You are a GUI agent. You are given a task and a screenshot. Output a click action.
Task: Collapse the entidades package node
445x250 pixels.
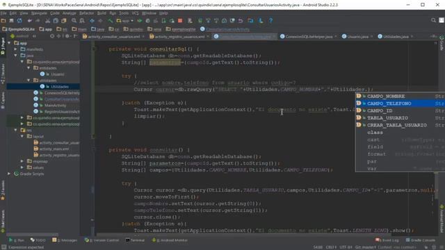29,68
